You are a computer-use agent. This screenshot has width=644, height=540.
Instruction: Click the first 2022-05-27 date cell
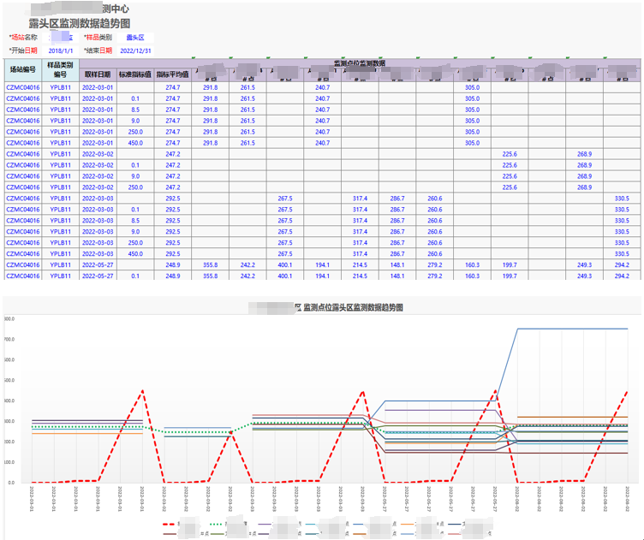click(x=97, y=264)
